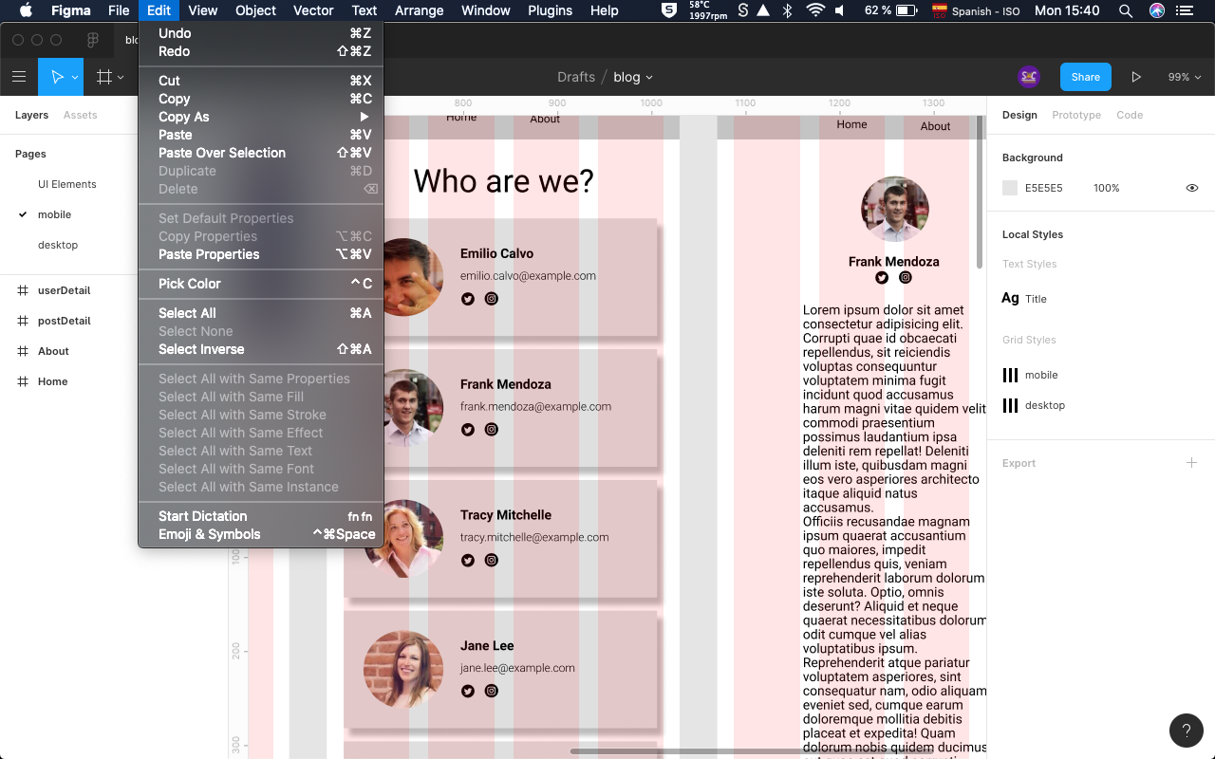Open the Plugins menu in menu bar
Screen dimensions: 1215x759
[x=551, y=10]
